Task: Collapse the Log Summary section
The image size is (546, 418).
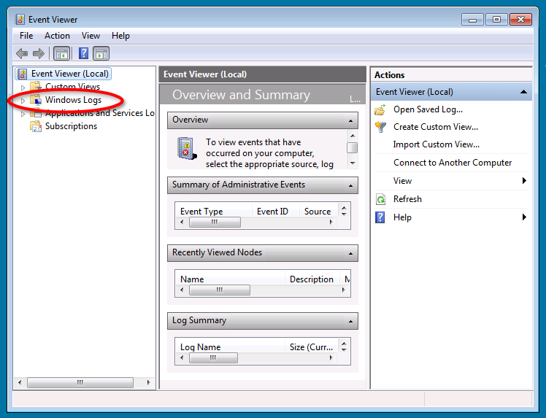Action: [350, 322]
